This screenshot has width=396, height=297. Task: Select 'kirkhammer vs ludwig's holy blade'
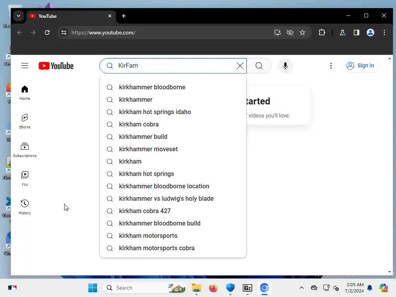pyautogui.click(x=173, y=198)
